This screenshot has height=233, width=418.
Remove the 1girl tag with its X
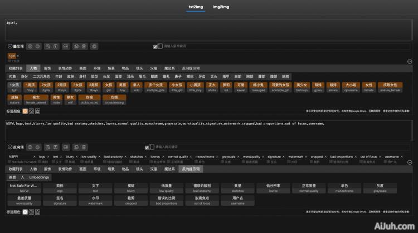[18, 56]
